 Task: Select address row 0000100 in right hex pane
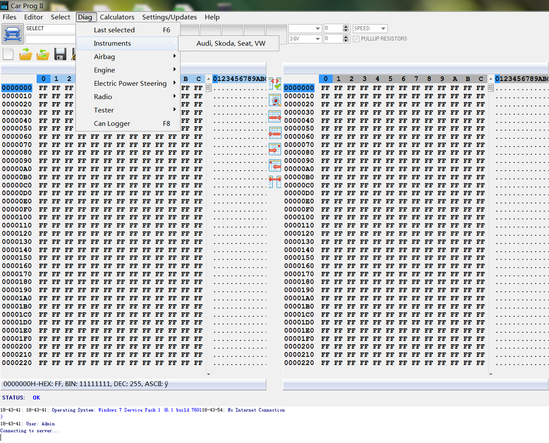pyautogui.click(x=299, y=217)
